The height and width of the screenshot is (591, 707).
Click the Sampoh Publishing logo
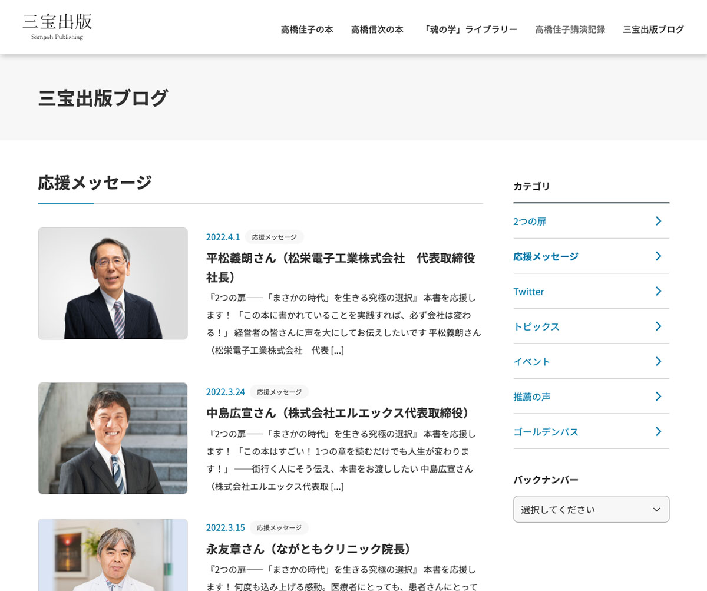[57, 27]
